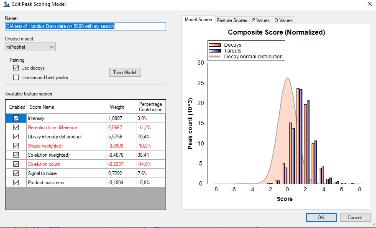The width and height of the screenshot is (376, 228).
Task: Uncheck the Use decoys checkbox
Action: tap(16, 68)
